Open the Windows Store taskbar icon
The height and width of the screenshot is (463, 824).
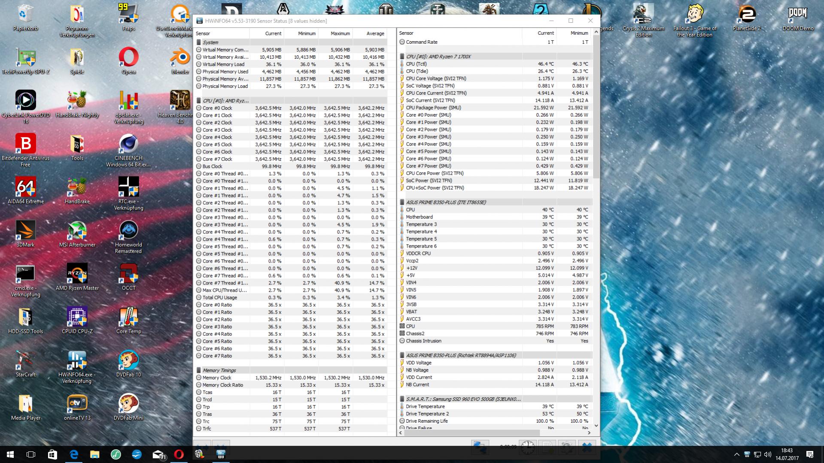[52, 454]
